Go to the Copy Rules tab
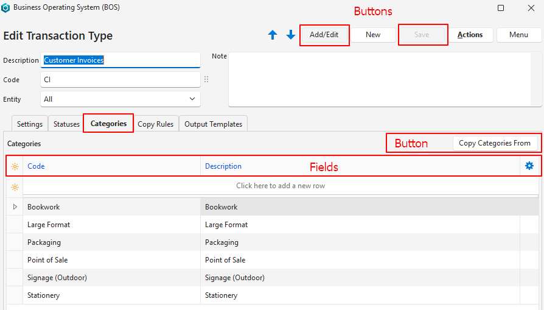 click(155, 124)
